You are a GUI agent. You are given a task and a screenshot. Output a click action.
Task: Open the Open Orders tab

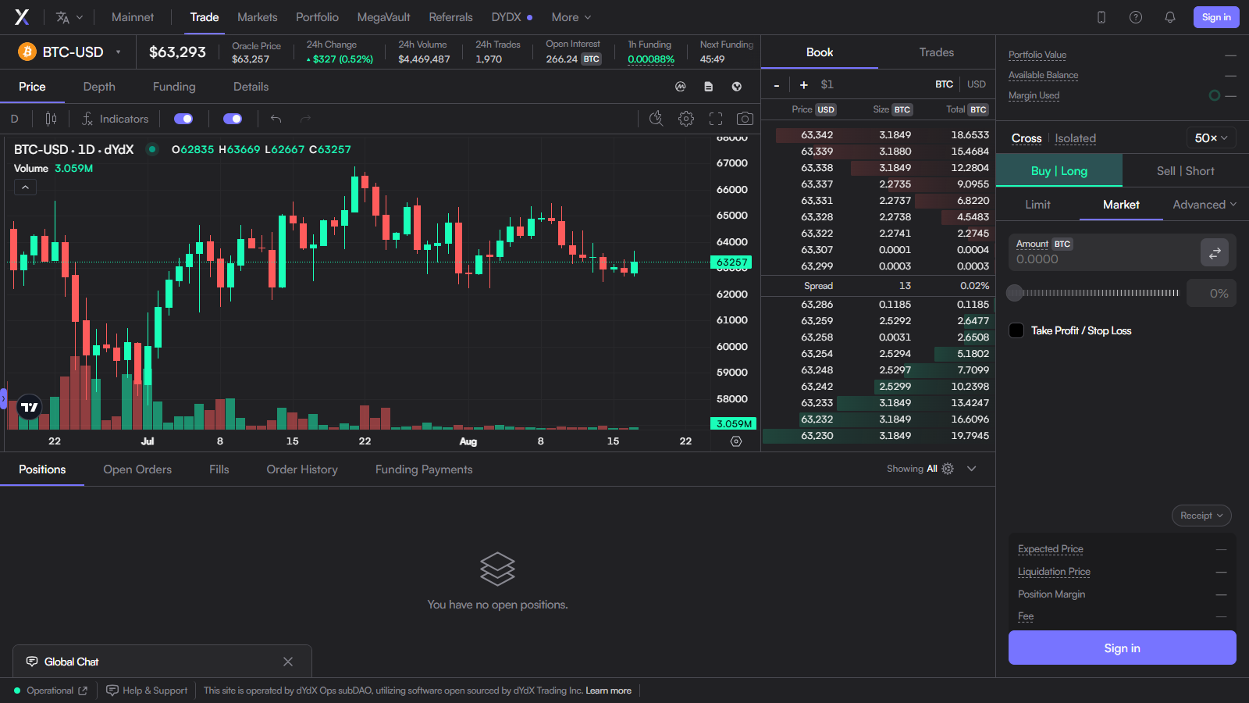[x=137, y=469]
